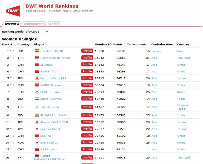Click the Thailand flag beside Porntip
Screen dimensions: 203x164
tap(37, 156)
